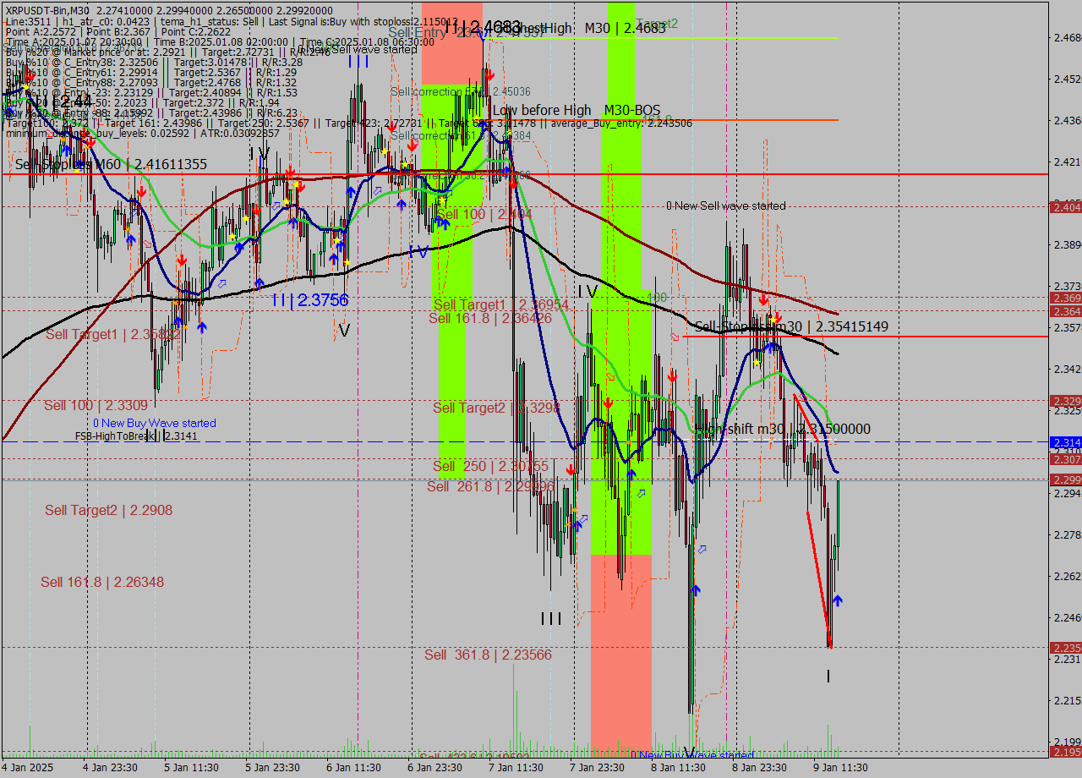Click the blue '0 New Buy Wave started' text on left

pyautogui.click(x=155, y=423)
